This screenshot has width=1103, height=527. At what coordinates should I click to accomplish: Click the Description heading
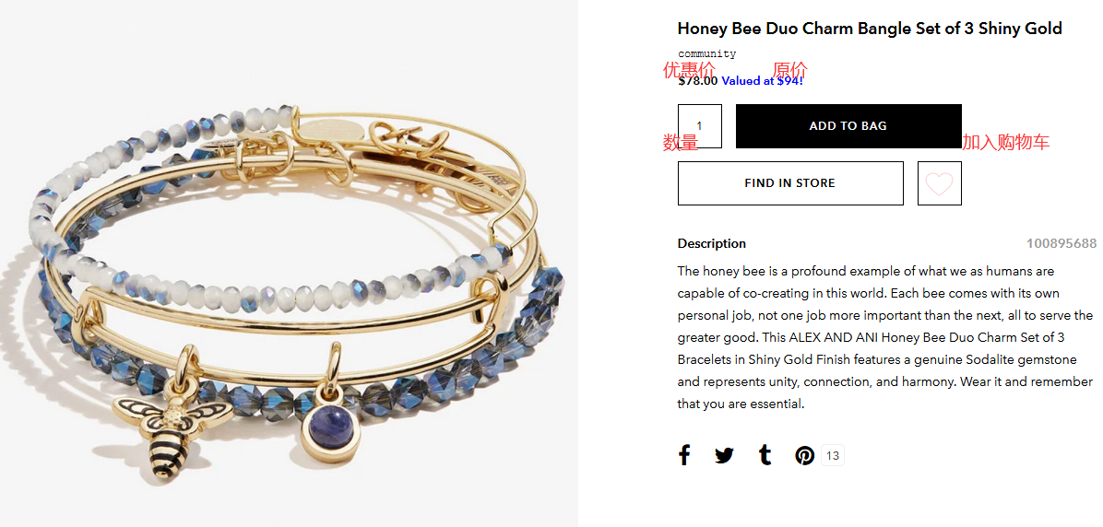coord(711,244)
